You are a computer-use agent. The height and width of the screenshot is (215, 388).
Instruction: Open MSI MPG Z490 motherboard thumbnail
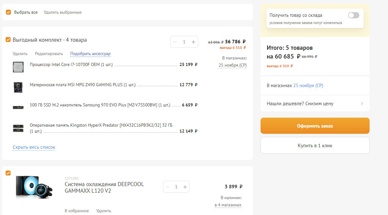tap(18, 87)
